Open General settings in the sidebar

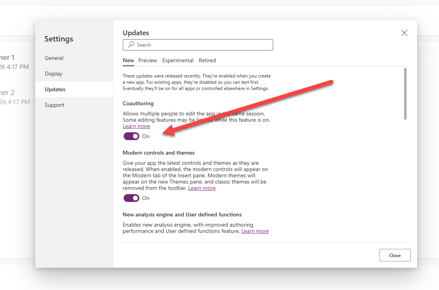pyautogui.click(x=54, y=58)
